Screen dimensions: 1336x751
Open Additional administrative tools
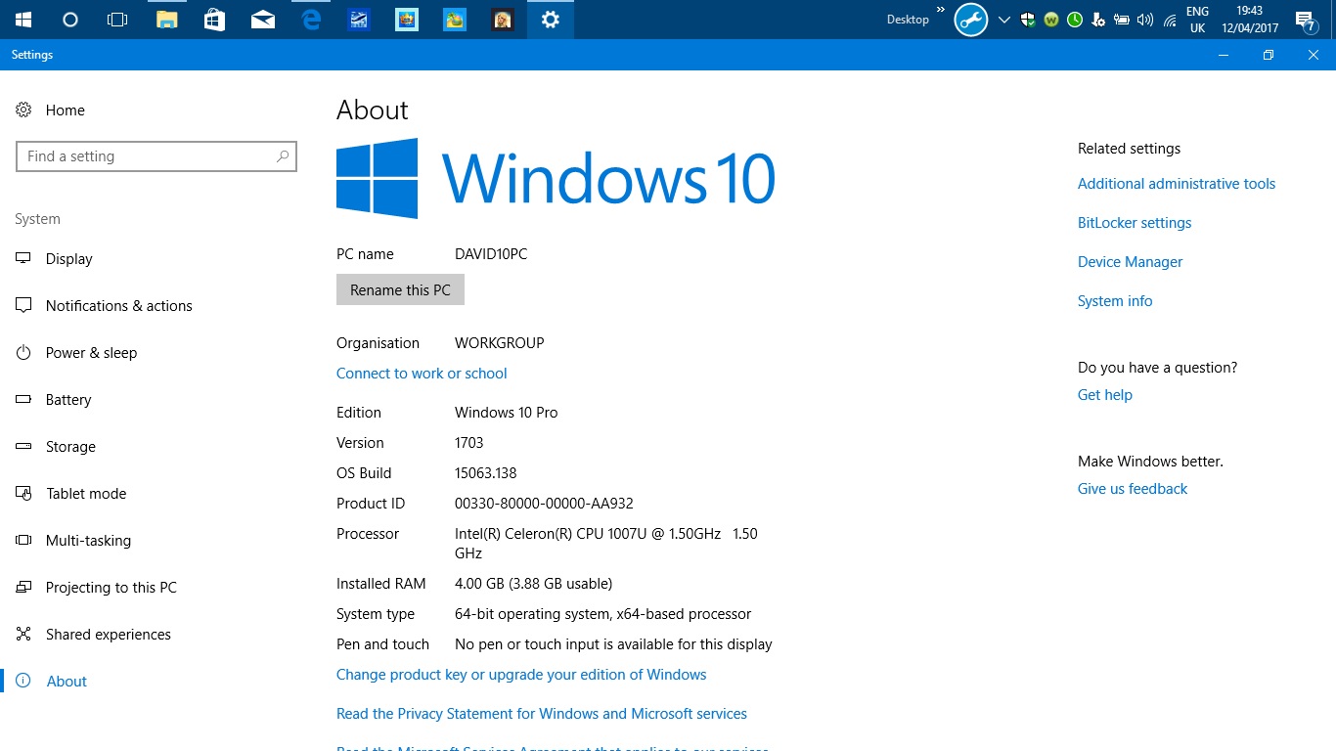click(1177, 184)
